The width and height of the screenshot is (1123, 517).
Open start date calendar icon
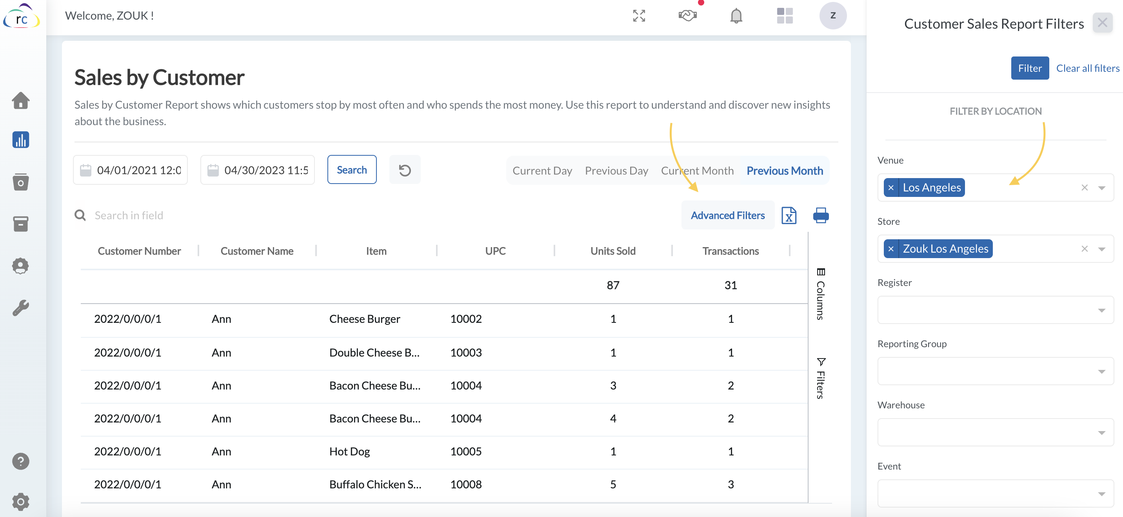tap(86, 170)
